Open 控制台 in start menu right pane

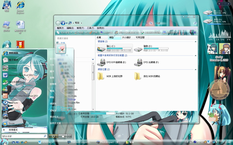53,110
